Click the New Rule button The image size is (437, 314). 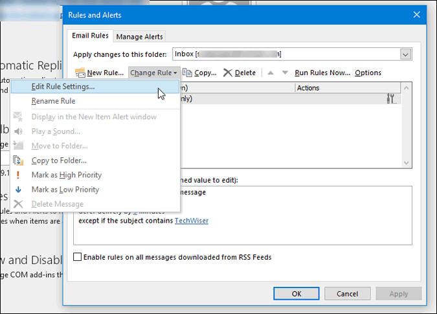[100, 73]
